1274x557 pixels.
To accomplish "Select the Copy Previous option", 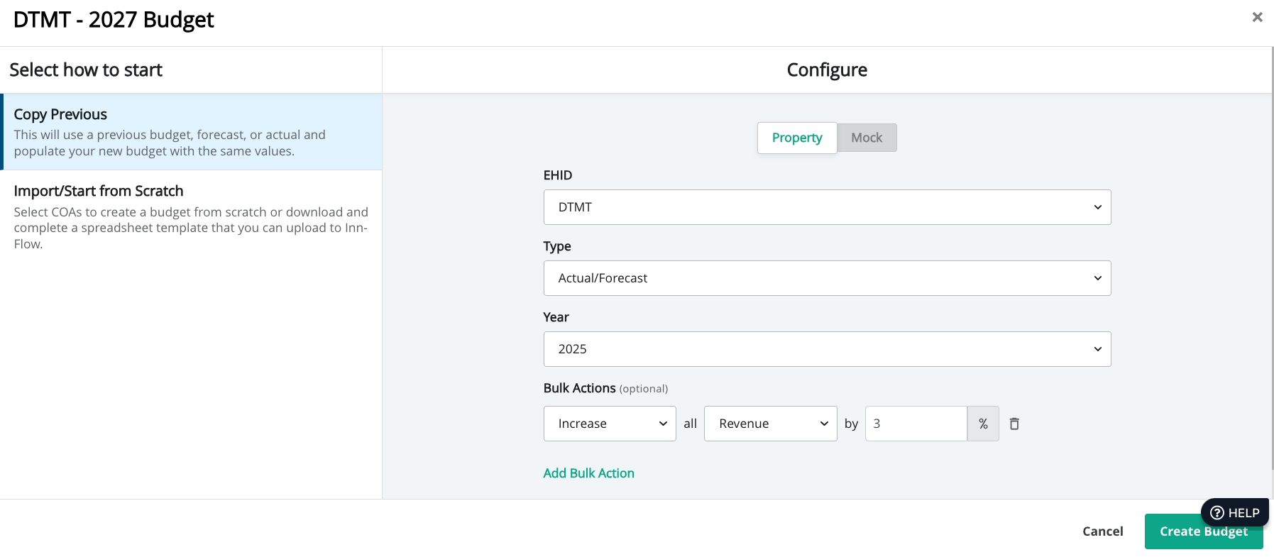I will click(x=192, y=132).
